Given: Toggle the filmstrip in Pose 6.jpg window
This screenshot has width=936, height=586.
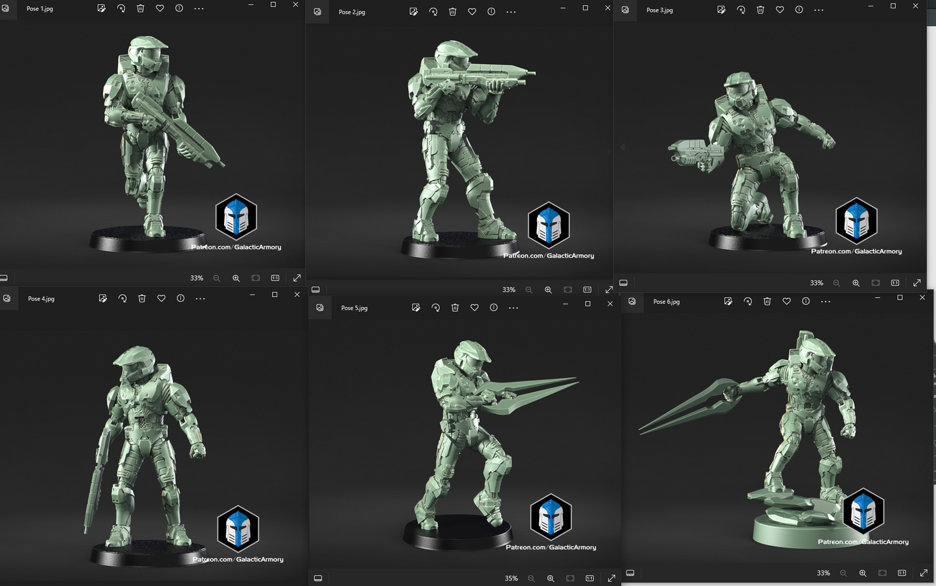Looking at the screenshot, I should 630,573.
